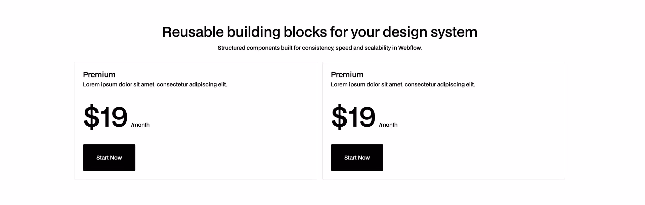Click the main heading about reusable building blocks
This screenshot has height=205, width=645.
pos(319,32)
